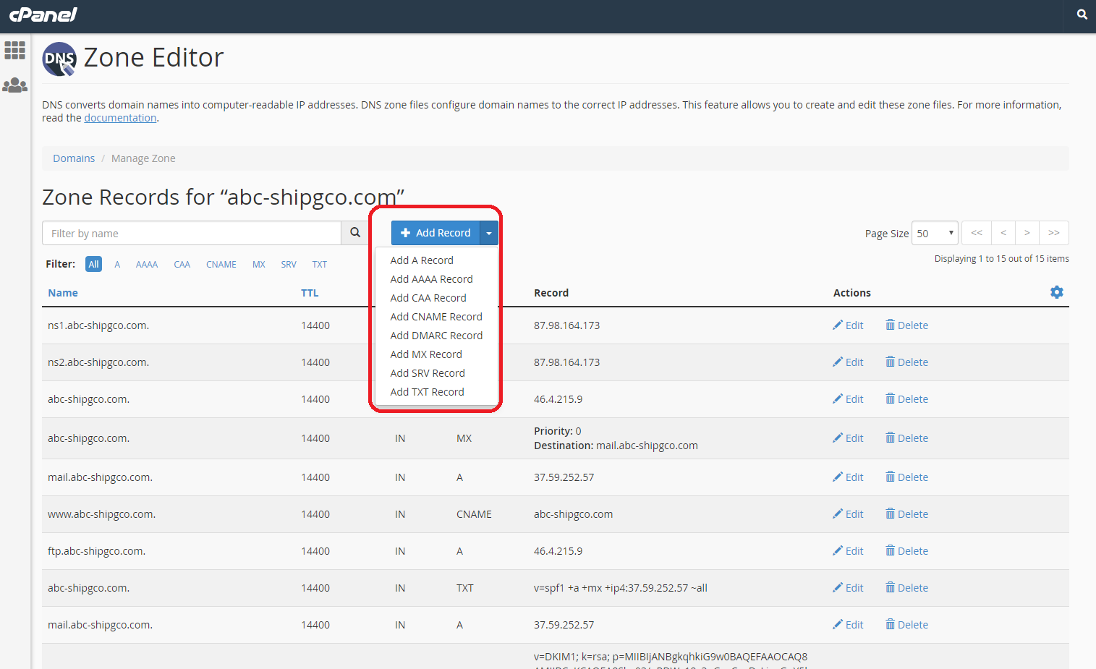Edit the first mail.abc-shipgco.com A record

(848, 477)
